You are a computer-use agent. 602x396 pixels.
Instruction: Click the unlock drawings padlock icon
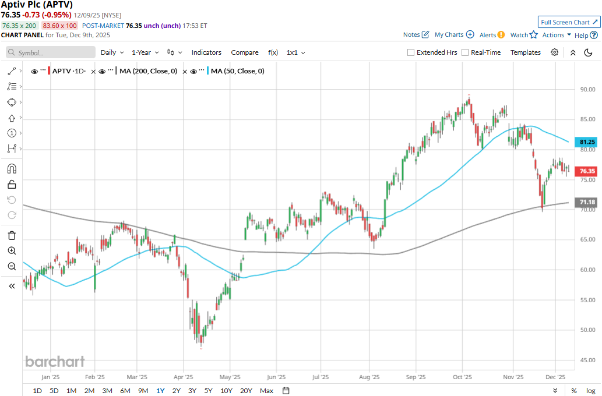[12, 185]
